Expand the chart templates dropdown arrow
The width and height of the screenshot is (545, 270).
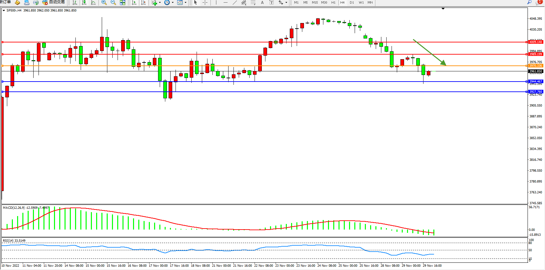(x=185, y=3)
